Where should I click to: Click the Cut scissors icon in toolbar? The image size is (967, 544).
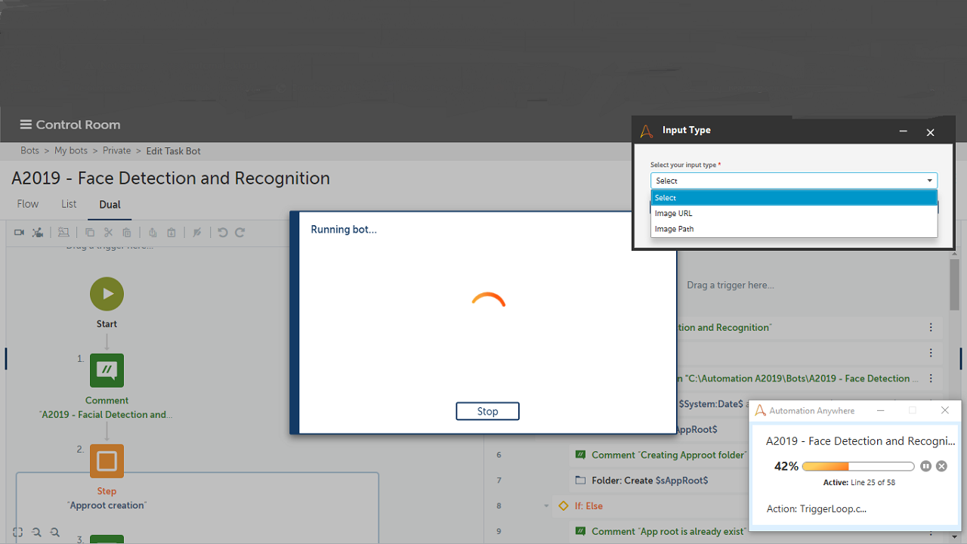(x=108, y=233)
